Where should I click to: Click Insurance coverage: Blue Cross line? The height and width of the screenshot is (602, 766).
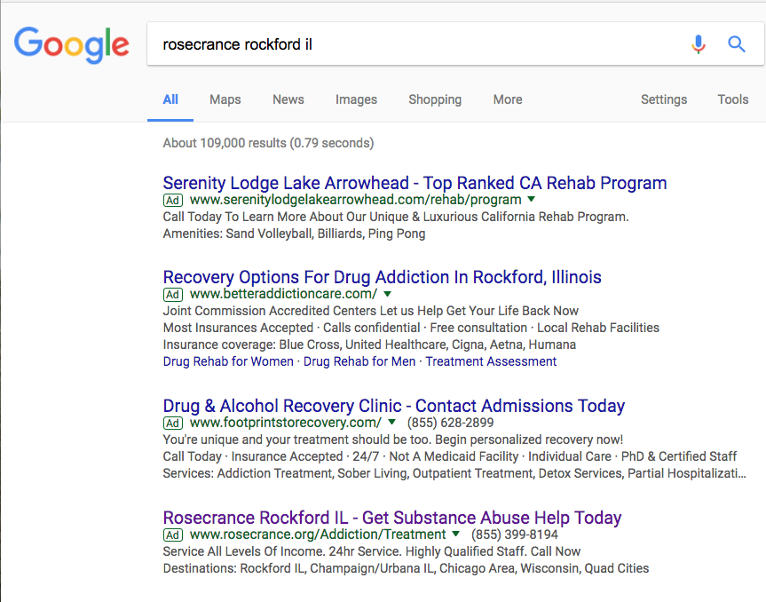[x=369, y=345]
